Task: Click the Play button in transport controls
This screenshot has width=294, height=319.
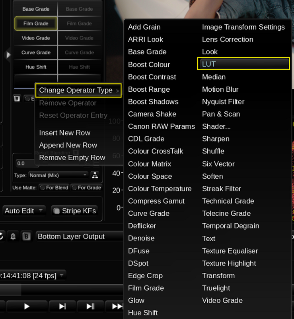Action: pyautogui.click(x=27, y=306)
